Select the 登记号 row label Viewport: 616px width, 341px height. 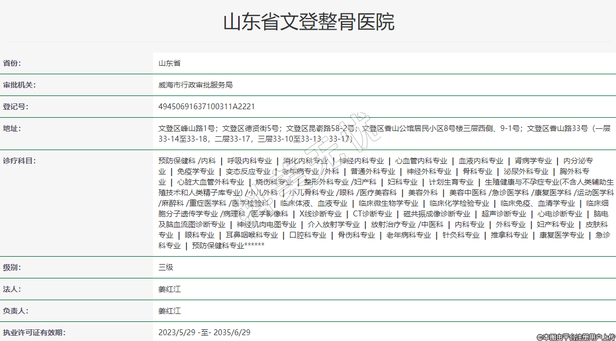[16, 107]
